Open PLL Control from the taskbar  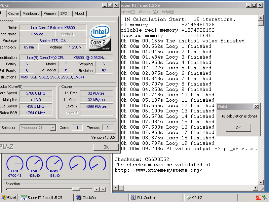(x=156, y=198)
